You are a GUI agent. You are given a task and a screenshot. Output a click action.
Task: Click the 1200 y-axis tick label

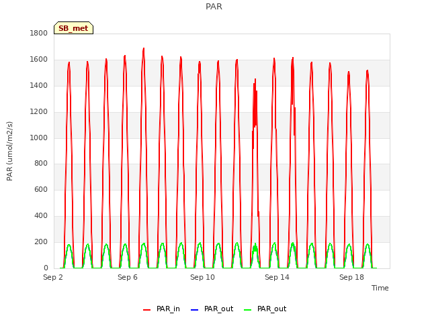39,112
